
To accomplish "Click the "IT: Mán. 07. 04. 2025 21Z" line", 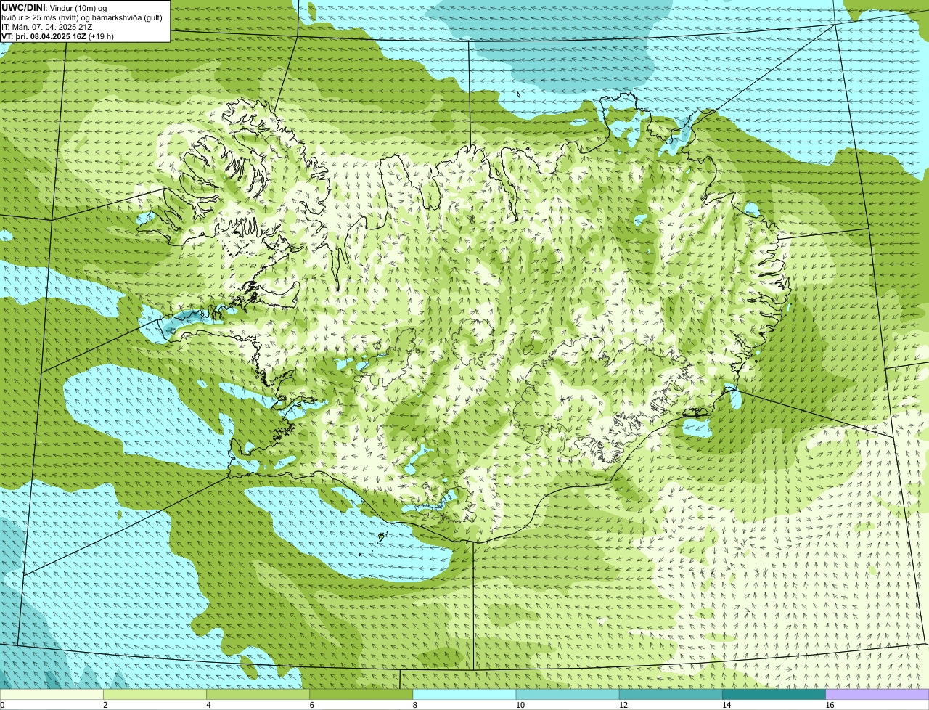I will pyautogui.click(x=47, y=27).
